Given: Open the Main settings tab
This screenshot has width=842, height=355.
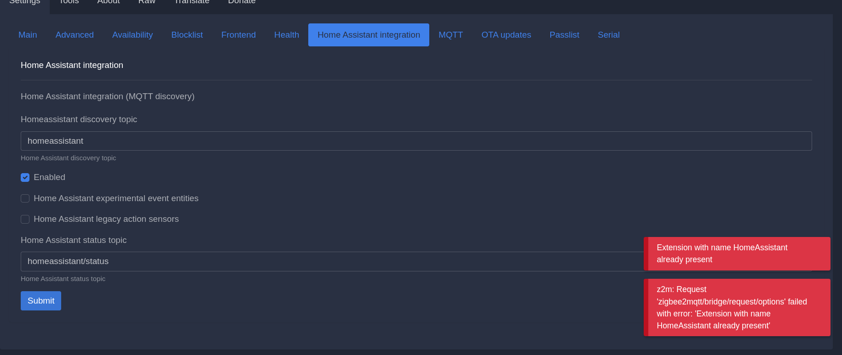Looking at the screenshot, I should pos(28,35).
